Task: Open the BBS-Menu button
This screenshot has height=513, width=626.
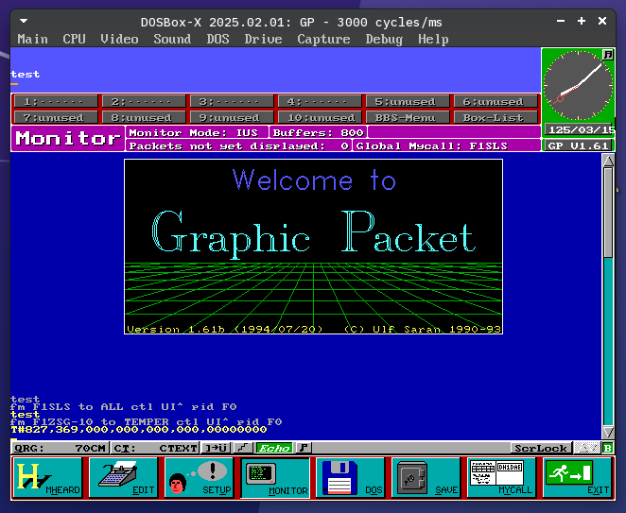Action: point(408,117)
